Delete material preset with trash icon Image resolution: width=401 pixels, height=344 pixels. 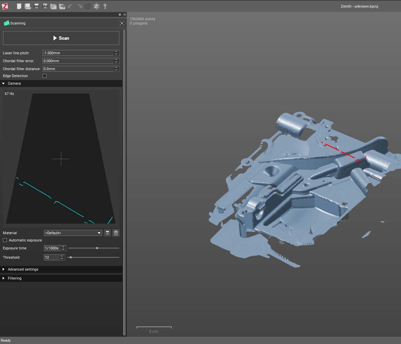tap(116, 233)
